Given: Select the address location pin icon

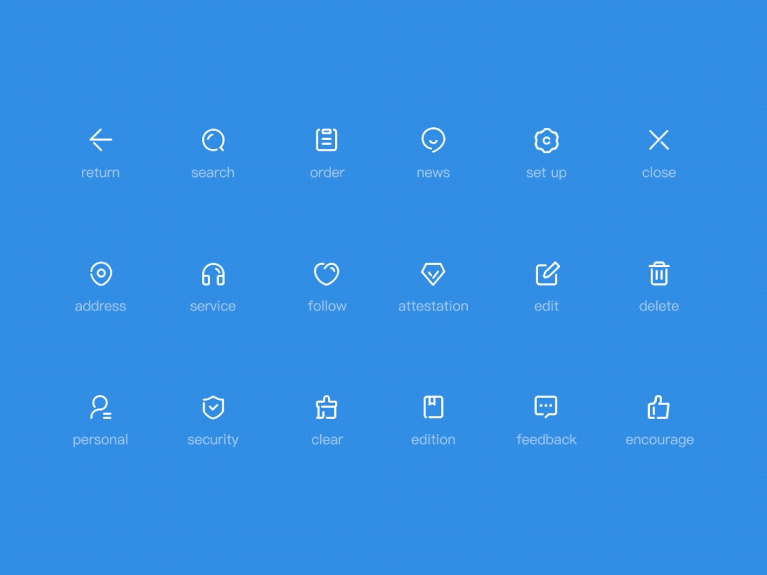Looking at the screenshot, I should coord(101,274).
